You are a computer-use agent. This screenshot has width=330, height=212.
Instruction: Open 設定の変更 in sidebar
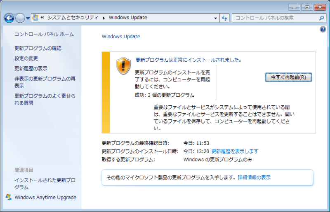(26, 58)
